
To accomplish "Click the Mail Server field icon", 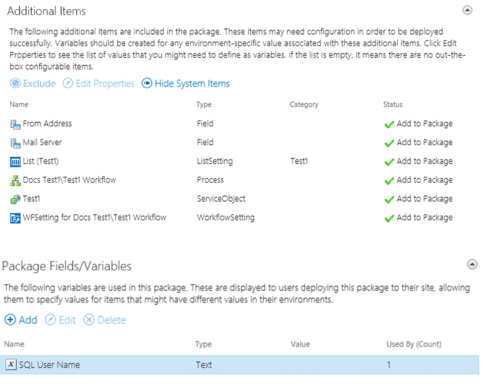I will click(x=16, y=143).
